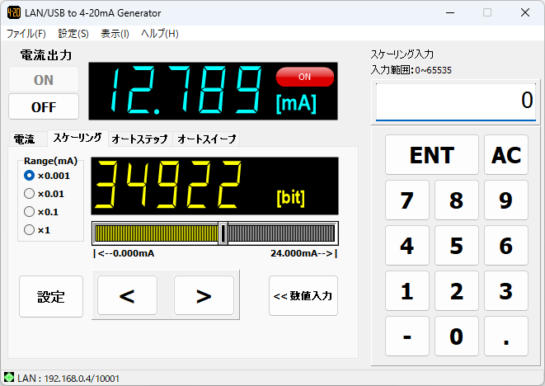Open the ヘルプ(H) menu

[160, 34]
